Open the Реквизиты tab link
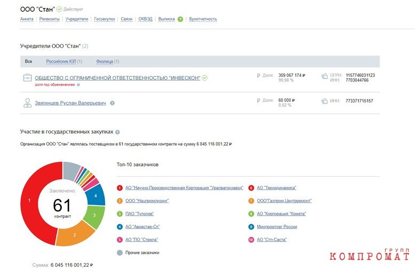This screenshot has height=271, width=415. point(50,19)
